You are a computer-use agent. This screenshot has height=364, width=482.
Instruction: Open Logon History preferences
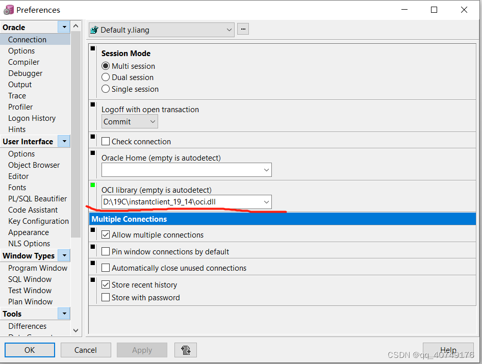(32, 118)
